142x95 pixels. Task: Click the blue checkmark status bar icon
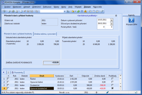point(107,92)
